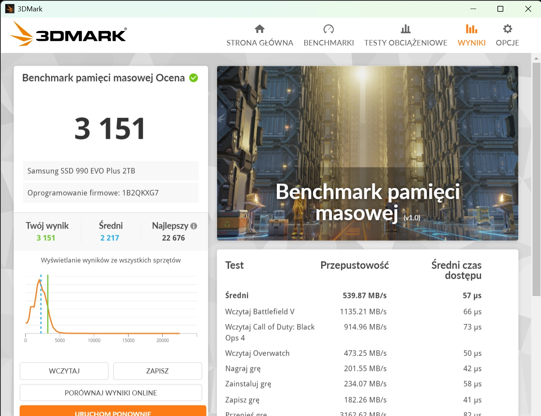
Task: Click the vertical scrollbar thumb
Action: tap(536, 179)
